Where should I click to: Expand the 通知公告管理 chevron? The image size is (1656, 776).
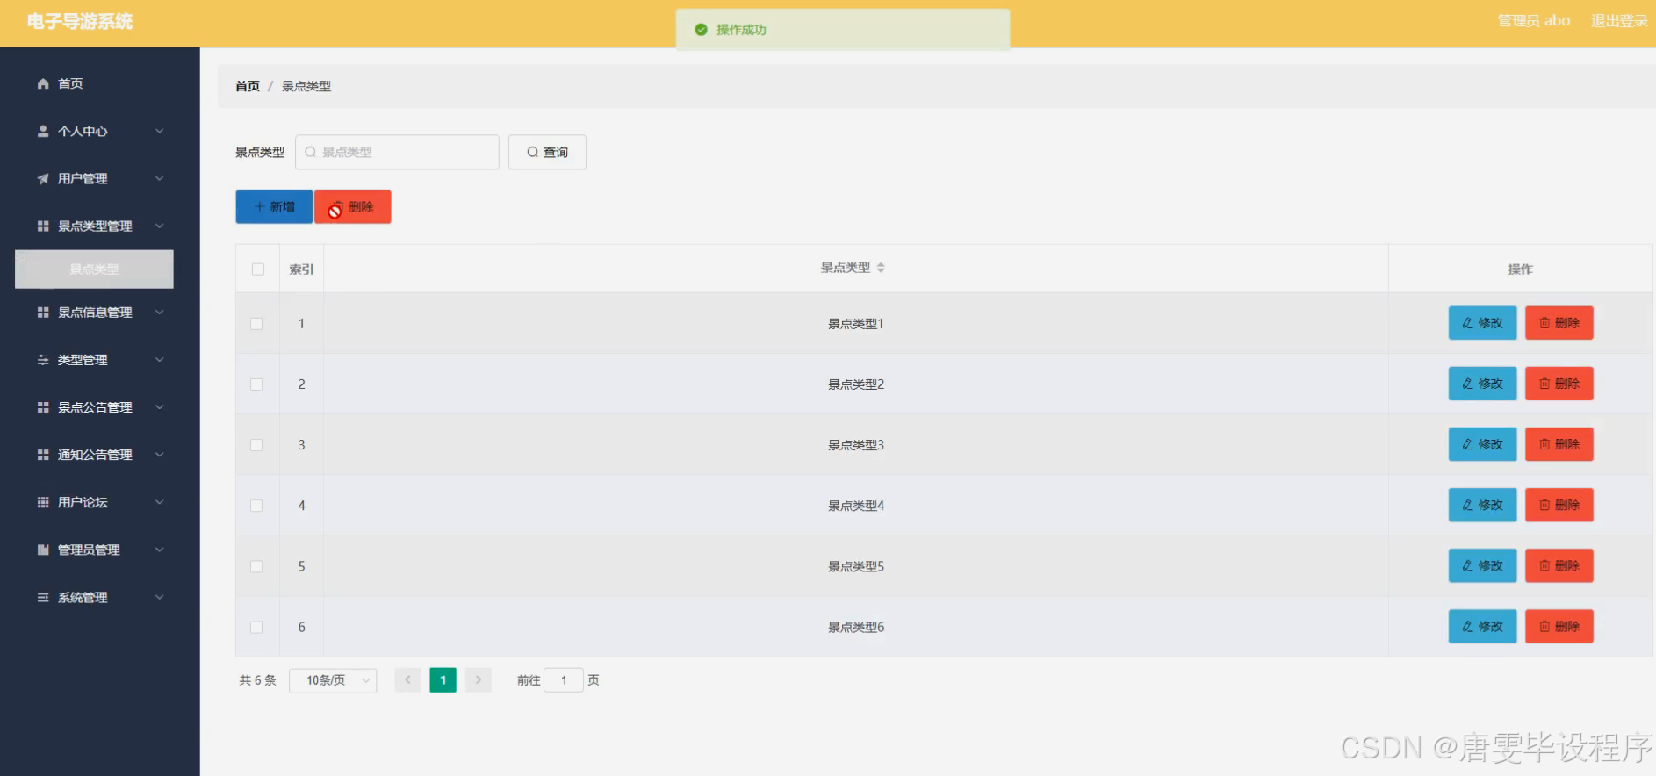click(160, 455)
